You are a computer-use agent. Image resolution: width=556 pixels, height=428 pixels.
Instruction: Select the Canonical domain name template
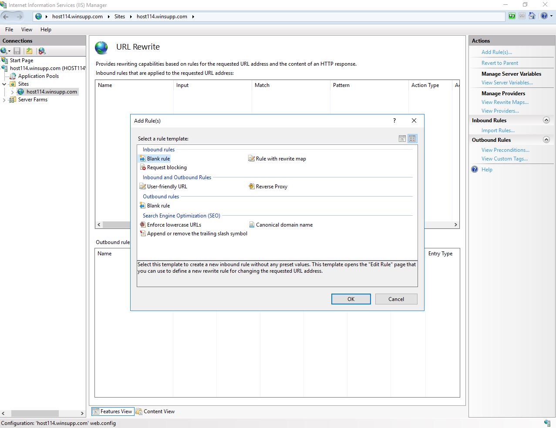click(281, 225)
